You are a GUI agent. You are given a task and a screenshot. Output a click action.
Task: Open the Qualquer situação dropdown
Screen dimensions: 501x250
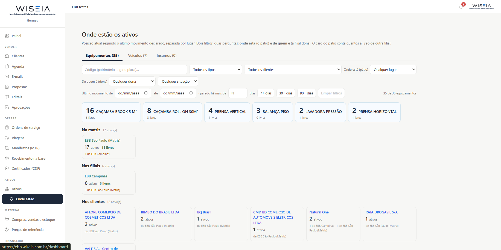click(x=178, y=81)
